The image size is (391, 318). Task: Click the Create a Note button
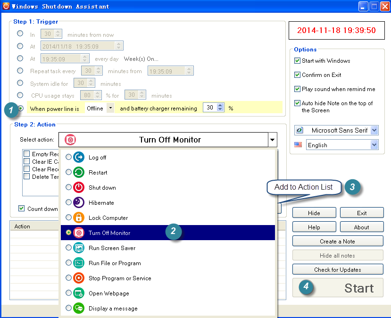click(338, 242)
